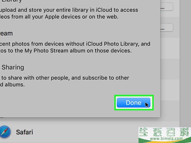
Task: Click the Sharing option heading
Action: point(13,67)
